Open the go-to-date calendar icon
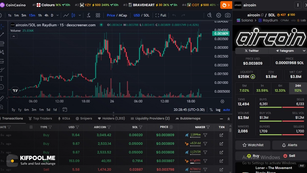This screenshot has height=173, width=307. [65, 110]
